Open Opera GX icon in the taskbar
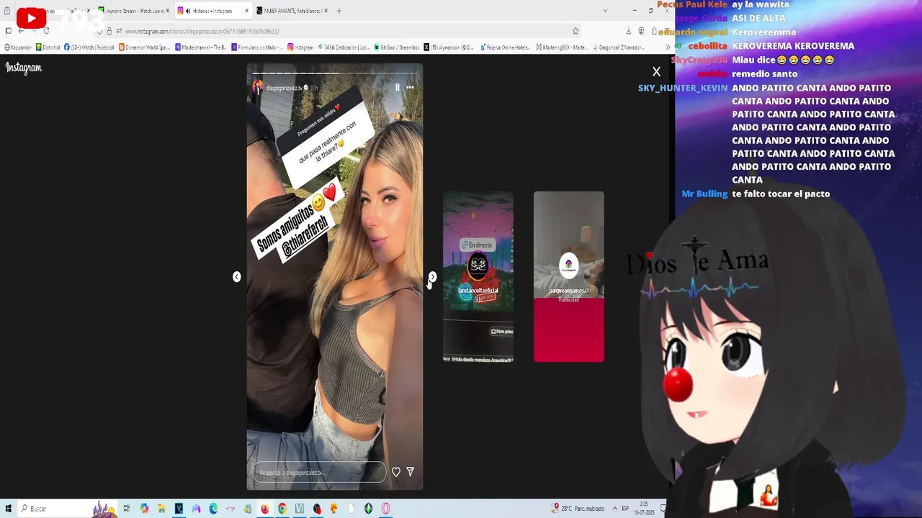 [x=385, y=509]
